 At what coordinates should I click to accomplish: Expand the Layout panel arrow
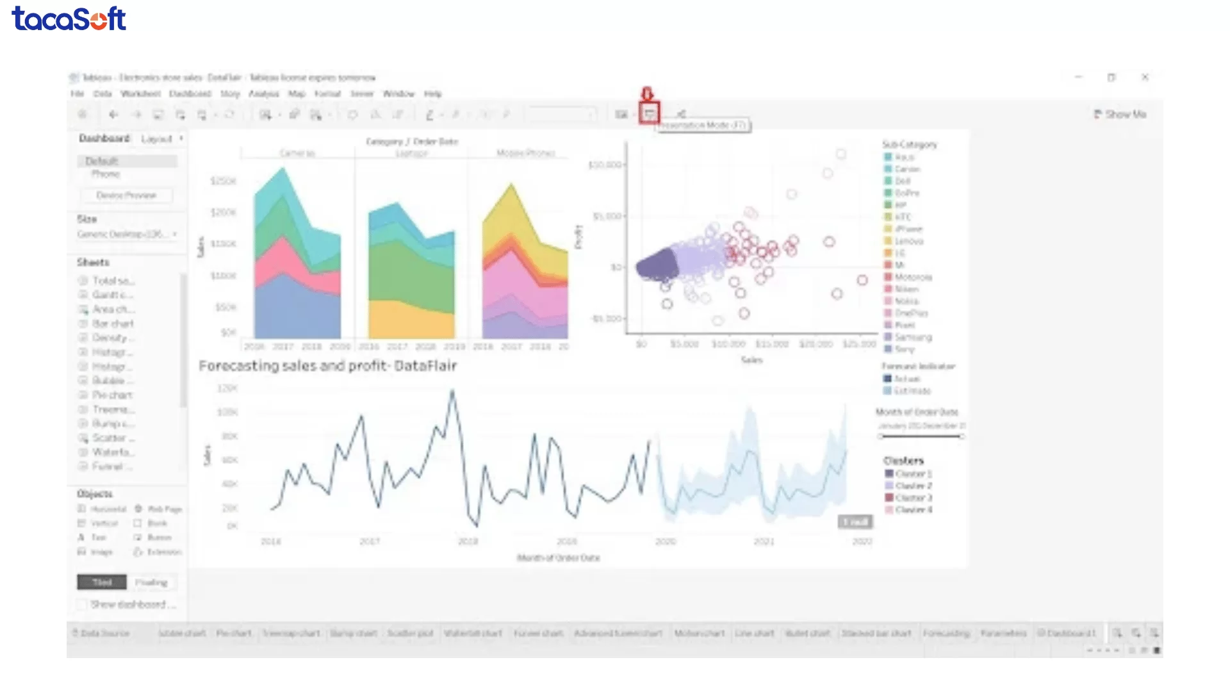181,138
